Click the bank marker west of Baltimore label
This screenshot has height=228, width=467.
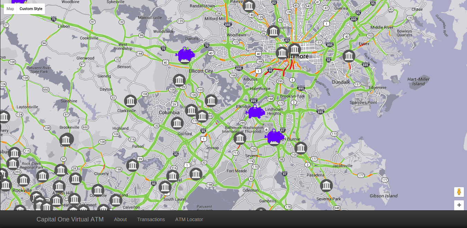pos(282,53)
